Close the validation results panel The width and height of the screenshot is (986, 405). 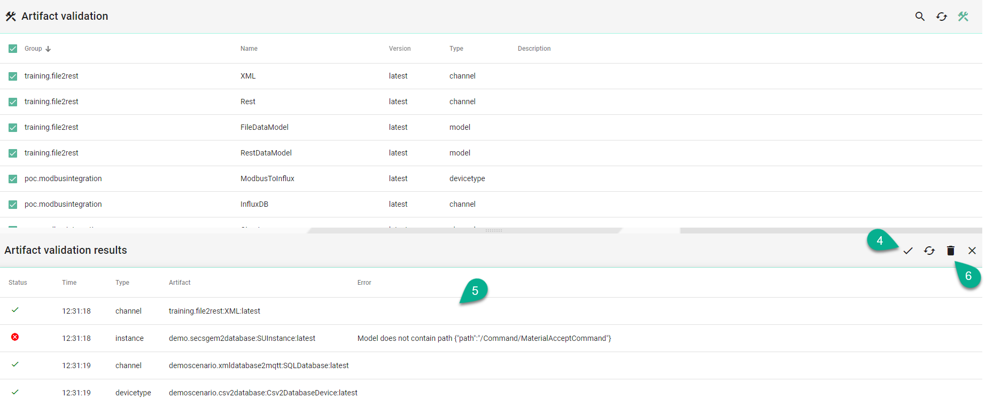click(972, 251)
